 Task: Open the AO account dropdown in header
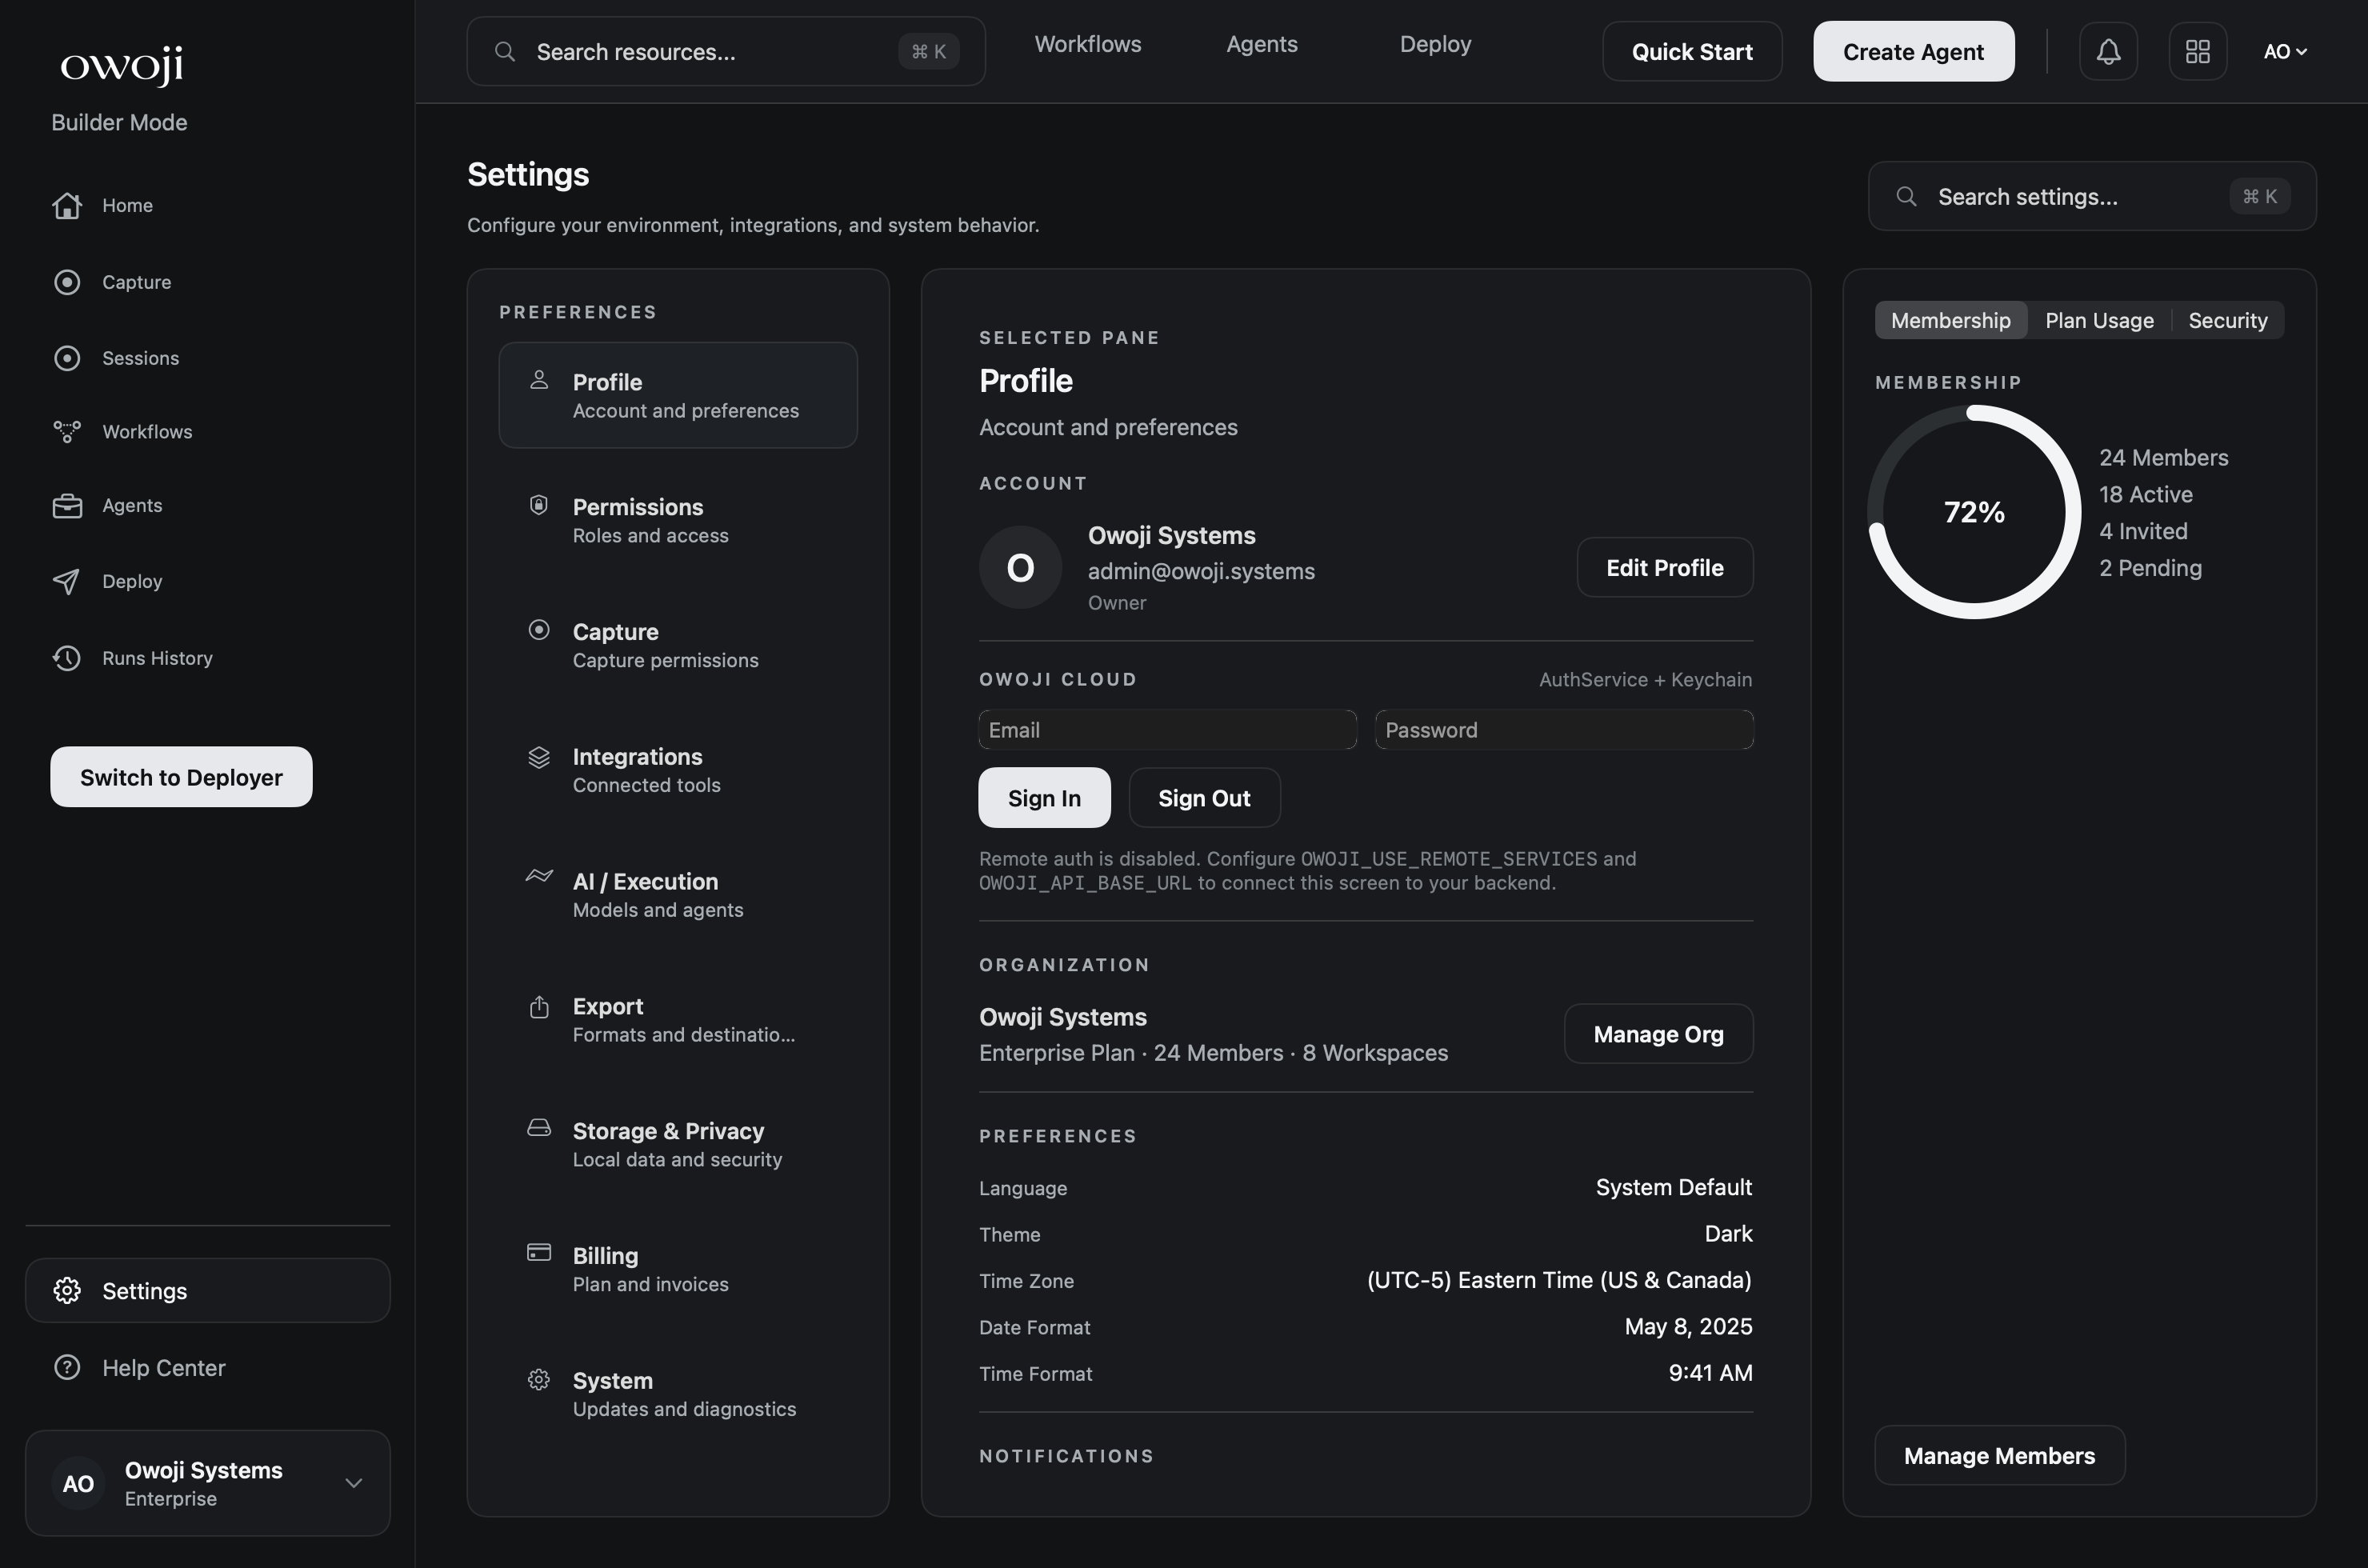tap(2286, 51)
